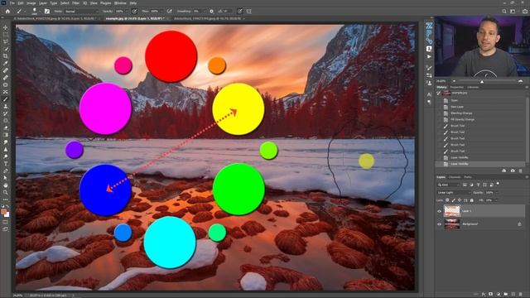
Task: Open the layer filter Kind dropdown
Action: pos(448,185)
